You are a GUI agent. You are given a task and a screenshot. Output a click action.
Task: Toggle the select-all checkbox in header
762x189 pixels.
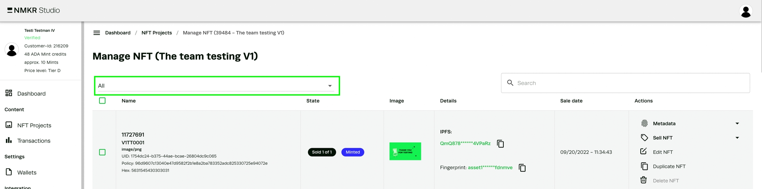click(103, 101)
